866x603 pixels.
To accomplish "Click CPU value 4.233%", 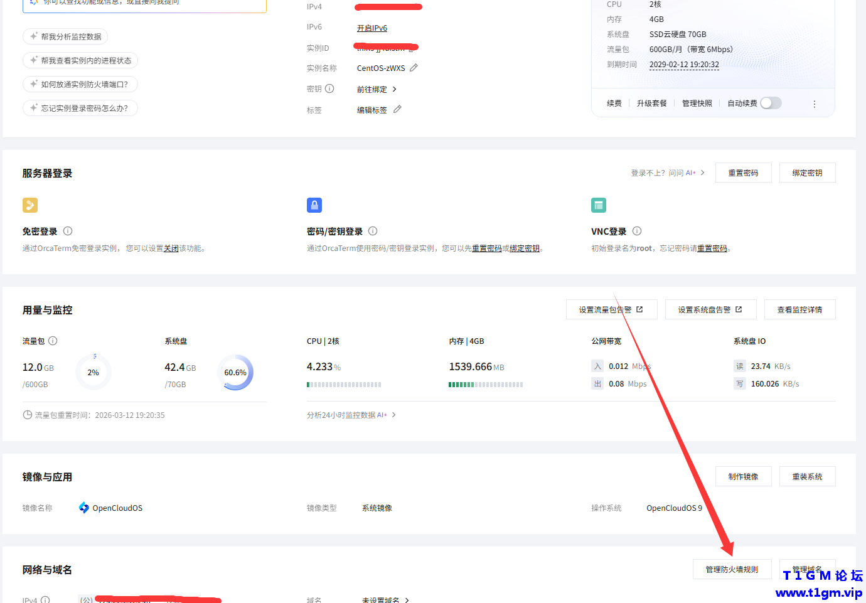I will coord(324,366).
